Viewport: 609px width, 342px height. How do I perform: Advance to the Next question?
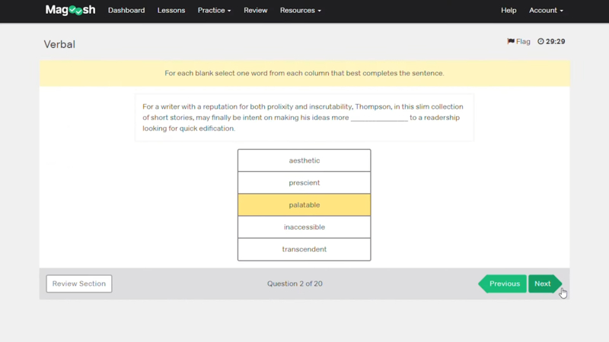point(545,283)
